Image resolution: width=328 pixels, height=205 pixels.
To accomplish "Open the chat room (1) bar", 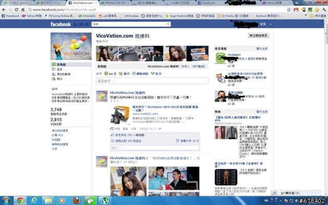I will pos(300,193).
